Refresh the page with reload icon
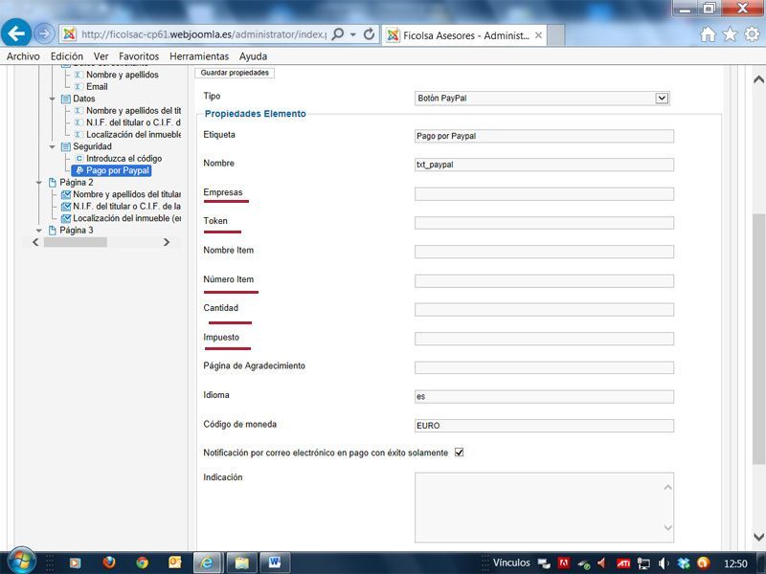The image size is (766, 574). (370, 34)
